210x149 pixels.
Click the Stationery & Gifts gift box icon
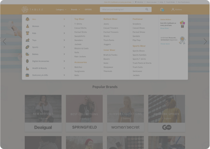[27, 75]
